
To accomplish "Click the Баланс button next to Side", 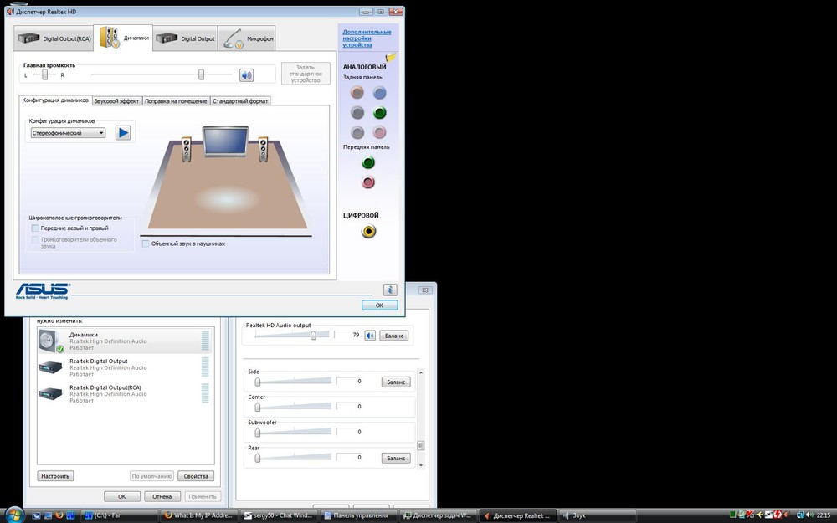I will coord(395,381).
